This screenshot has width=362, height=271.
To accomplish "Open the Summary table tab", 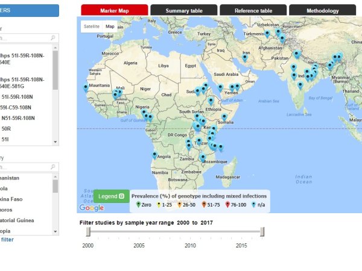I will (183, 10).
